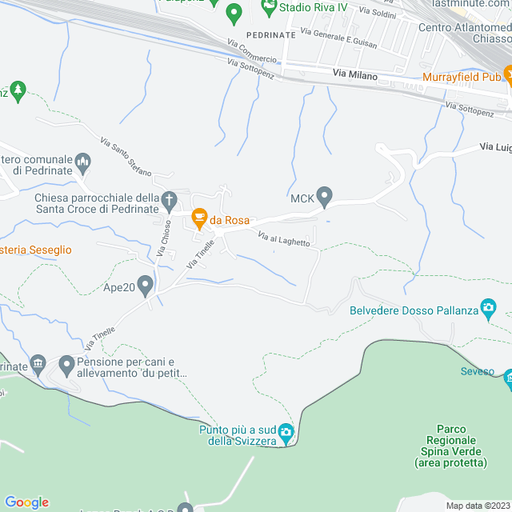Open the Pedrinate cemetery marker icon
512x512 pixels.
pyautogui.click(x=83, y=163)
